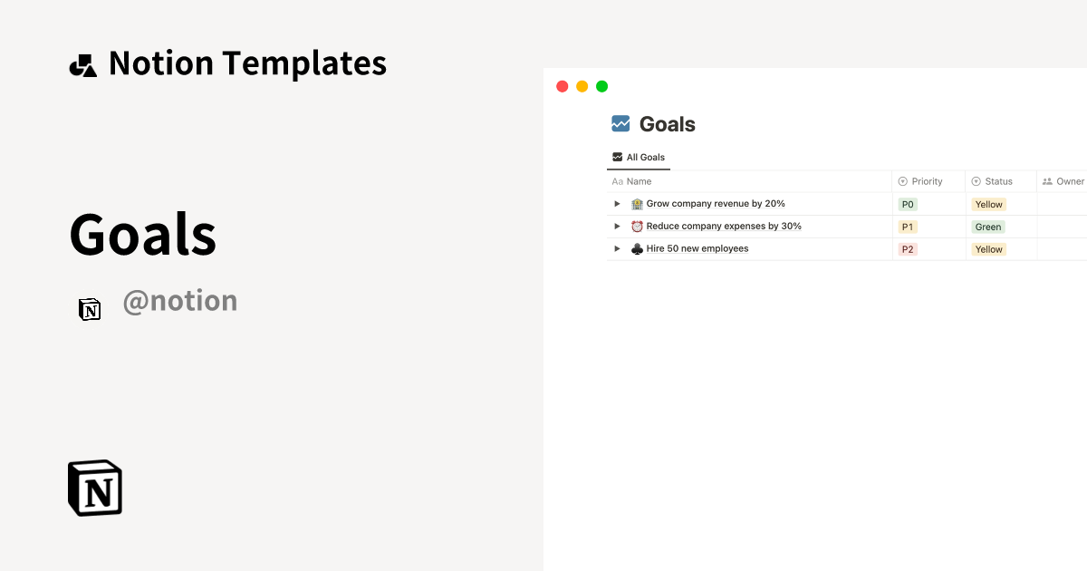Expand the Reduce company expenses by 30% row
The height and width of the screenshot is (571, 1087).
coord(617,226)
